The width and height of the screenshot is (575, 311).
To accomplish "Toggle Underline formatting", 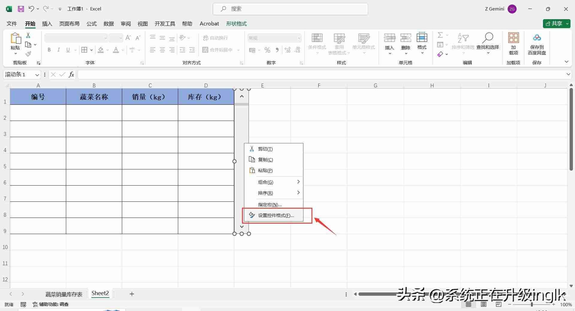I will (x=68, y=50).
